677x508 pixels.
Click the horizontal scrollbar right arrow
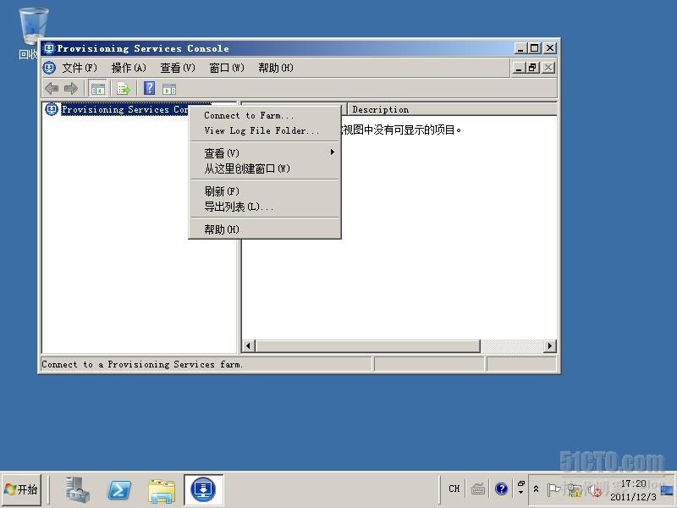click(x=549, y=345)
